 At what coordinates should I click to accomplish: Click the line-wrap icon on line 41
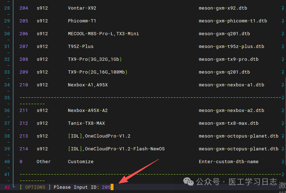point(283,174)
